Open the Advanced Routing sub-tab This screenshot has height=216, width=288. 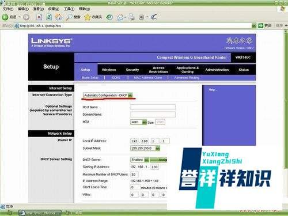pyautogui.click(x=187, y=78)
